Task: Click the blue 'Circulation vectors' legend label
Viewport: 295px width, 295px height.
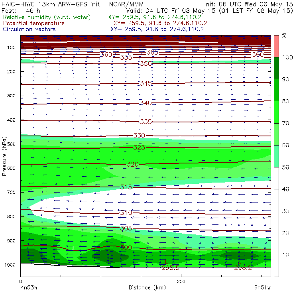Action: 29,29
